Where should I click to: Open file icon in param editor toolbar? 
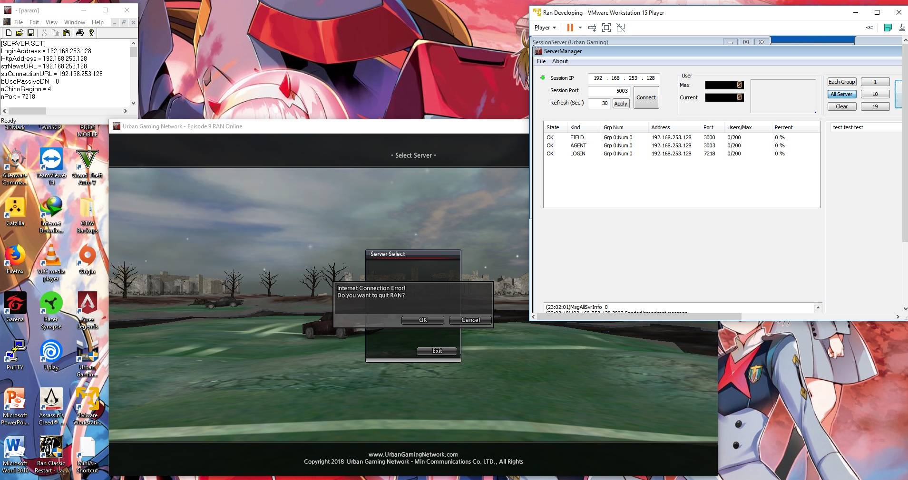[x=20, y=33]
